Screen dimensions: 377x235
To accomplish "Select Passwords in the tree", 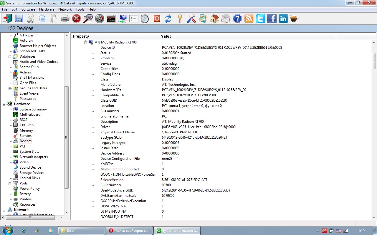I will (x=28, y=99).
